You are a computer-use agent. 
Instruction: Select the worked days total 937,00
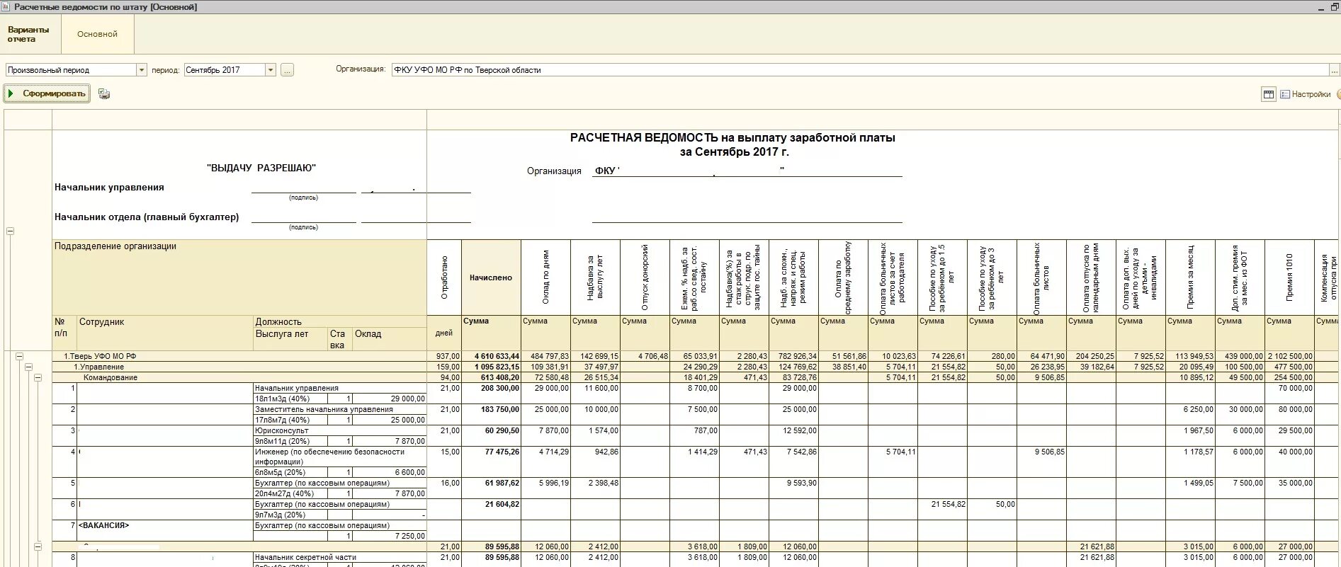click(x=444, y=356)
